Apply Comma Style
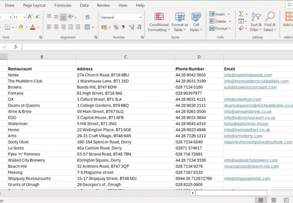Screen dimensions: 293x203 pyautogui.click(x=123, y=27)
